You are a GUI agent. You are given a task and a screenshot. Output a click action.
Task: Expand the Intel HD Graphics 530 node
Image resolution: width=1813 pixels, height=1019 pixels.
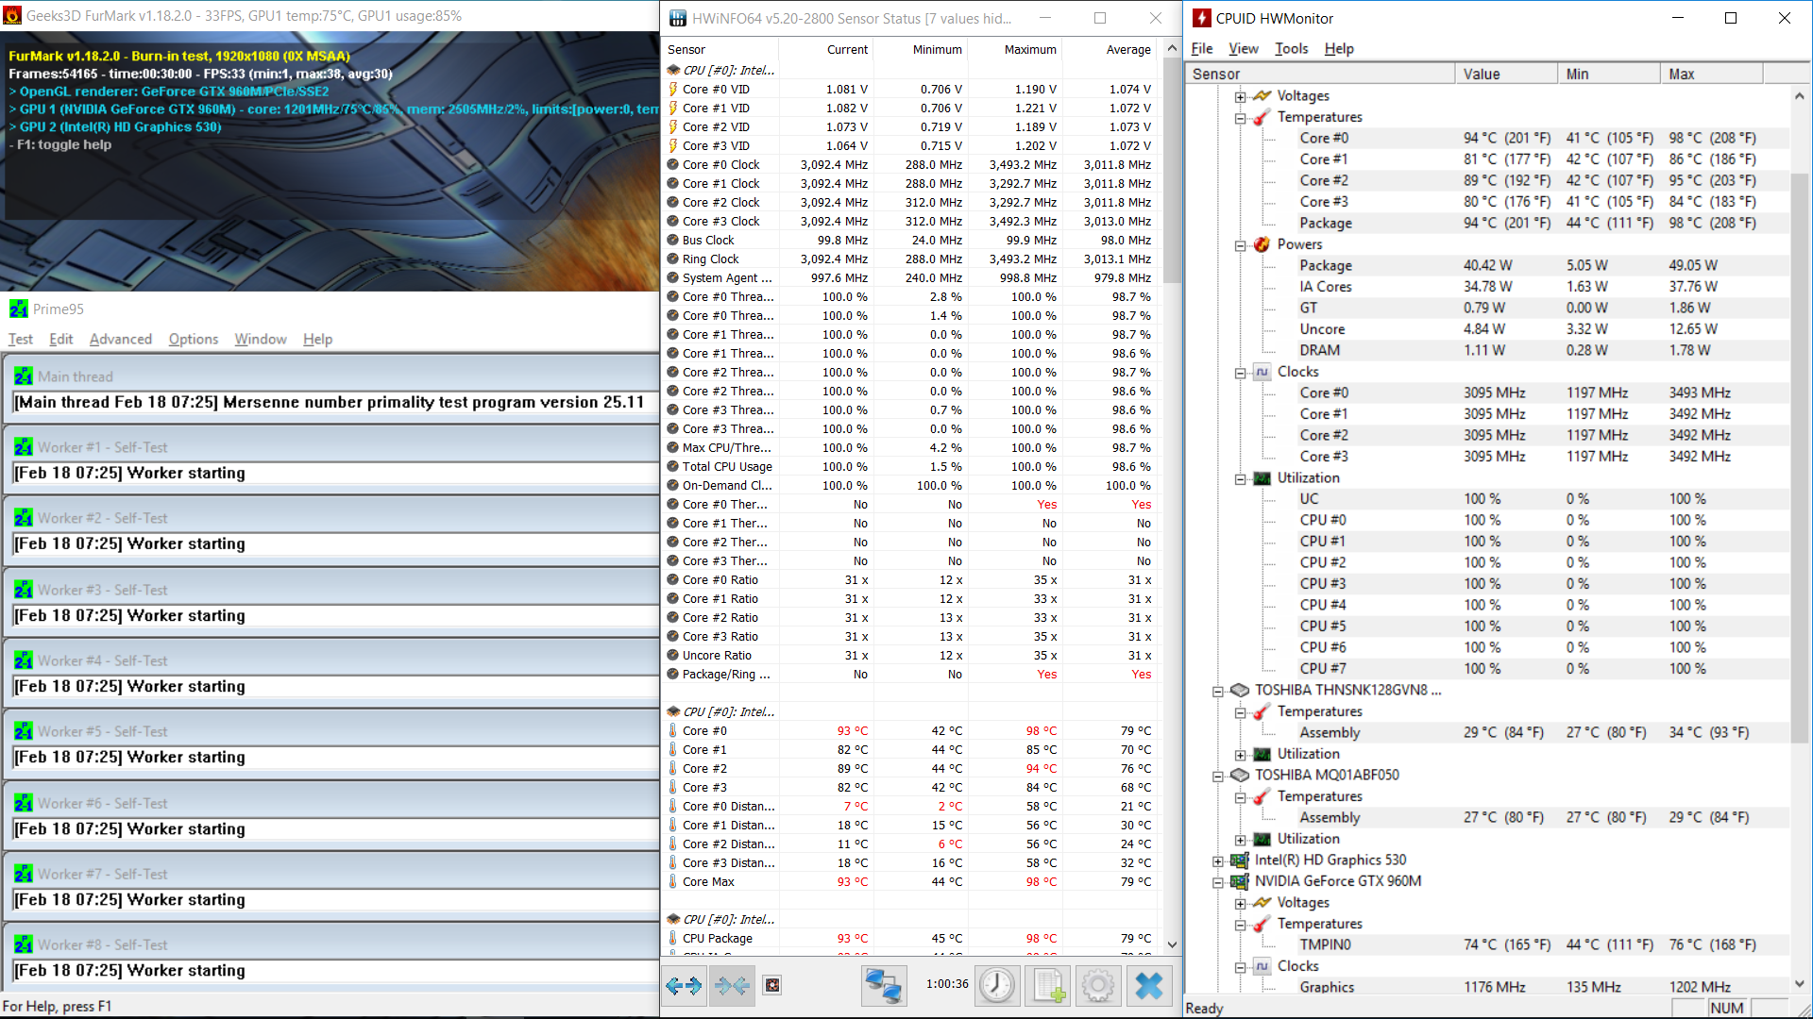tap(1218, 860)
